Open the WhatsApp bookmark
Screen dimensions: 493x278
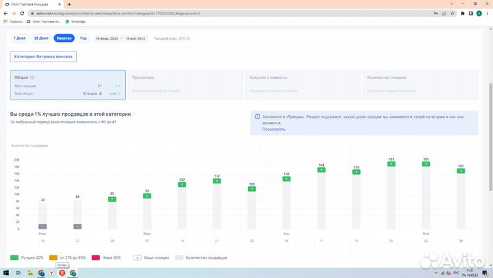point(80,21)
